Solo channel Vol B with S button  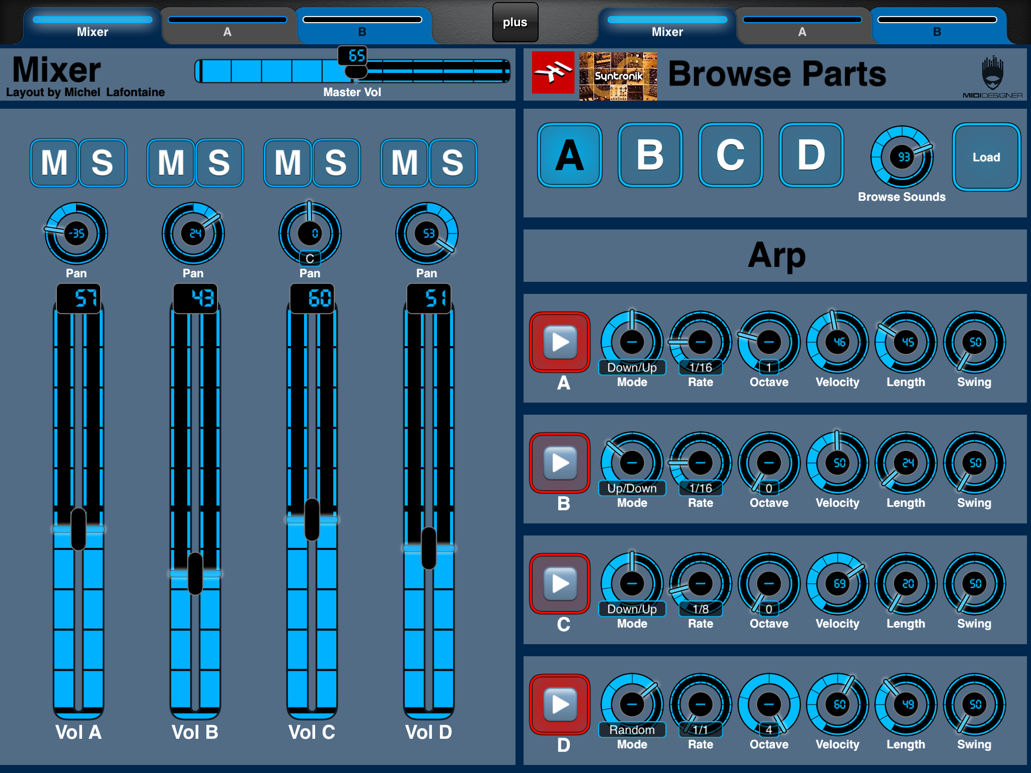pos(219,163)
